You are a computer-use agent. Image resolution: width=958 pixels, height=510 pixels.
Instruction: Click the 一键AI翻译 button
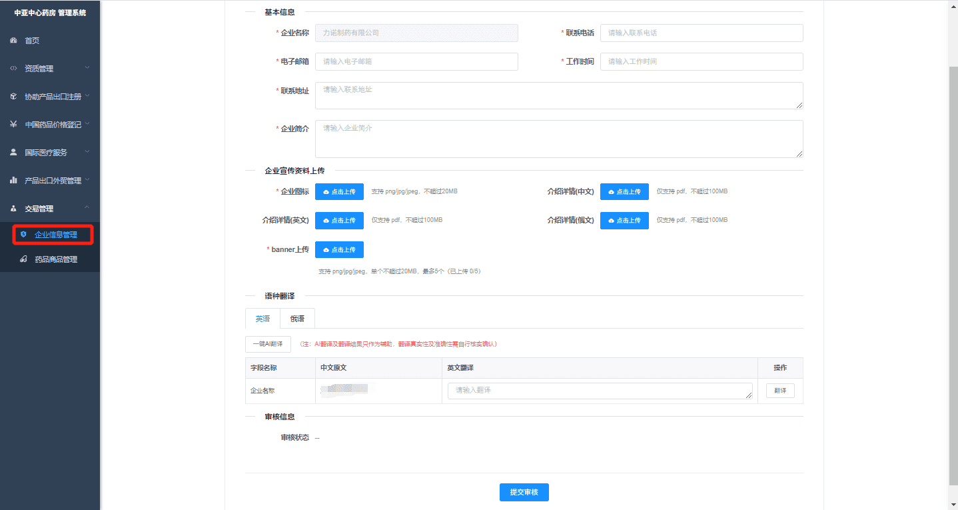click(x=268, y=344)
